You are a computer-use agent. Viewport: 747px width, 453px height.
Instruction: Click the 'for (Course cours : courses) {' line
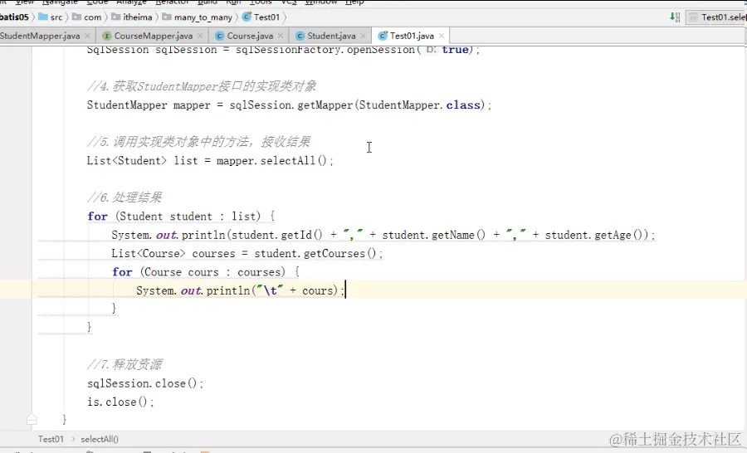(x=206, y=272)
